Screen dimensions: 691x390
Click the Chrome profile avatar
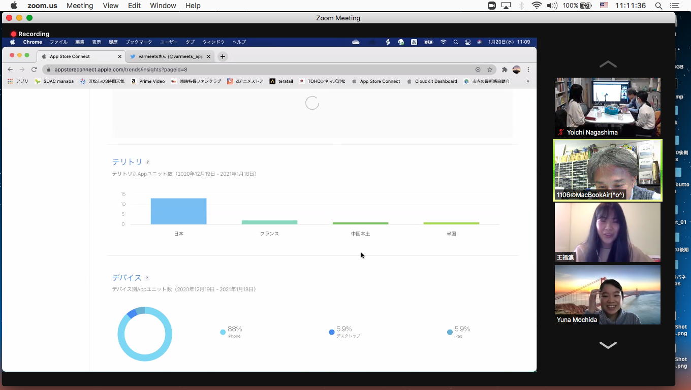pyautogui.click(x=517, y=70)
